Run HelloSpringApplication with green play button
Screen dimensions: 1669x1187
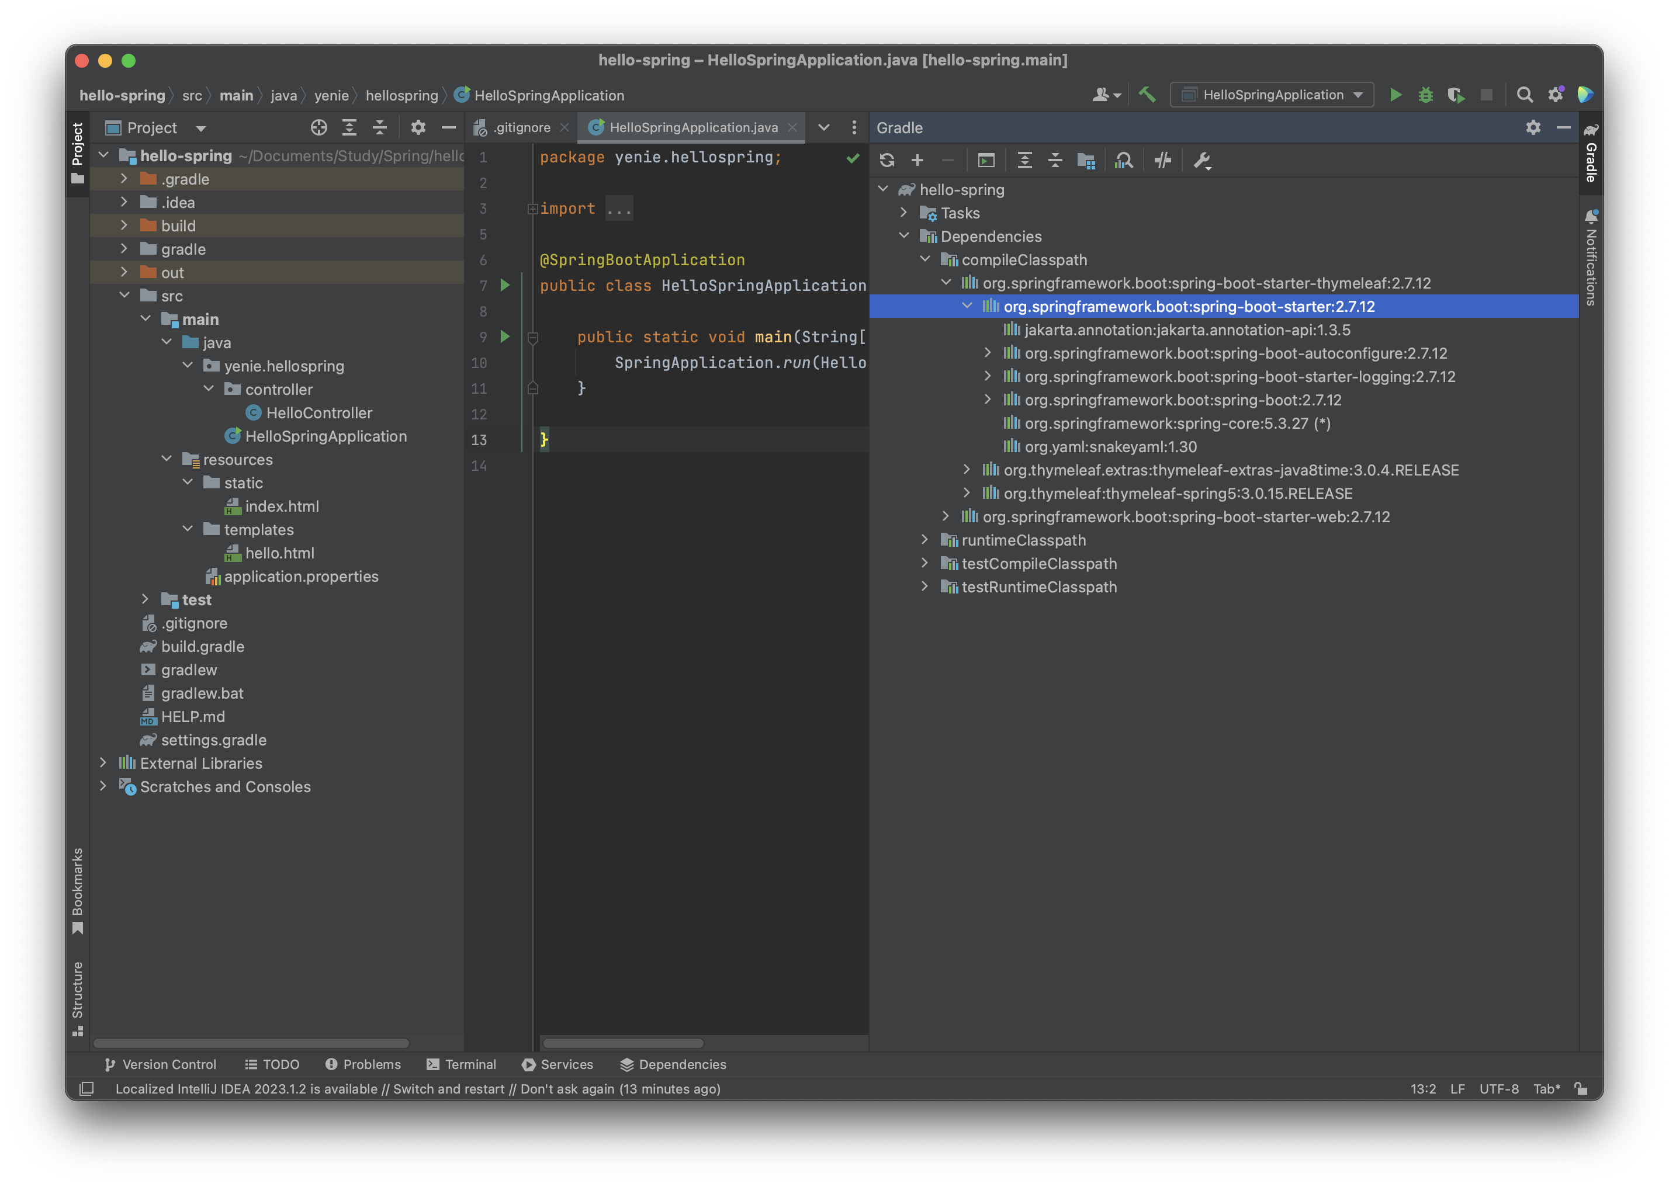coord(1395,95)
